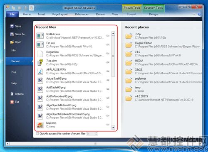Screen dimensions: 208x152
Task: Open the Format tab under Picture Tools
Action: (132, 14)
